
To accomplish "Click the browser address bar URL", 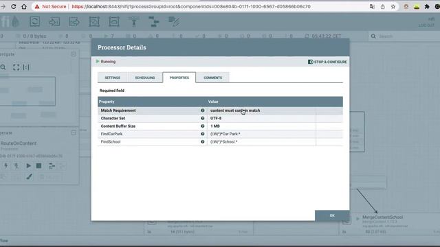I will pyautogui.click(x=191, y=6).
